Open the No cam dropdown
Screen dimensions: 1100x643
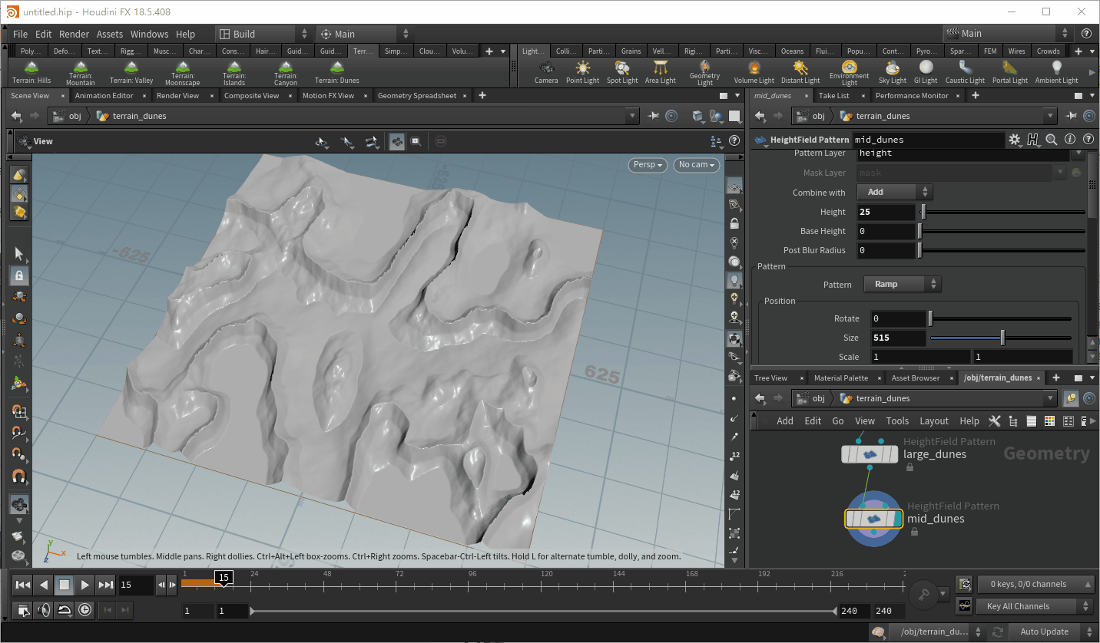coord(697,164)
